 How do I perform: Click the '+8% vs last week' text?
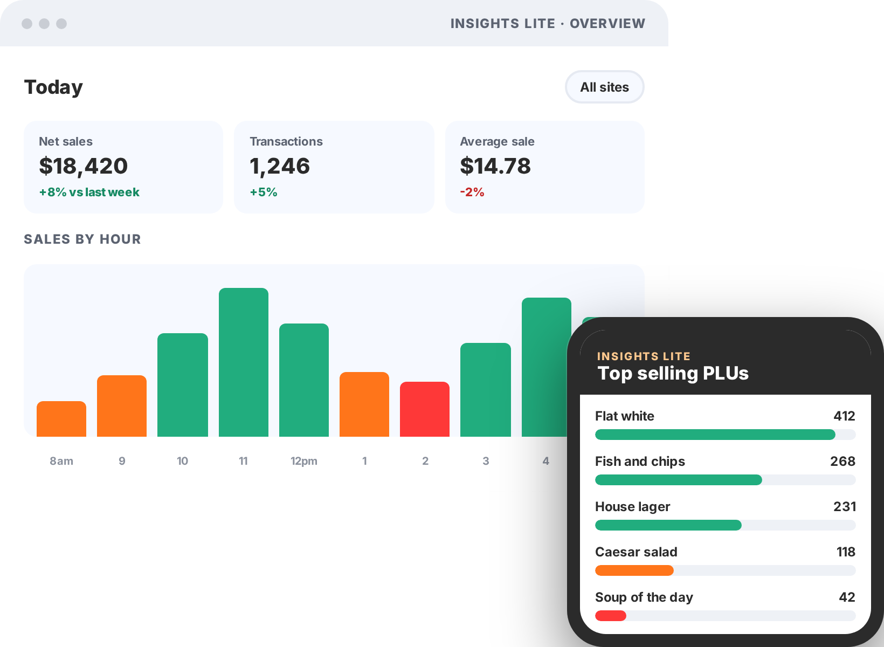coord(89,192)
